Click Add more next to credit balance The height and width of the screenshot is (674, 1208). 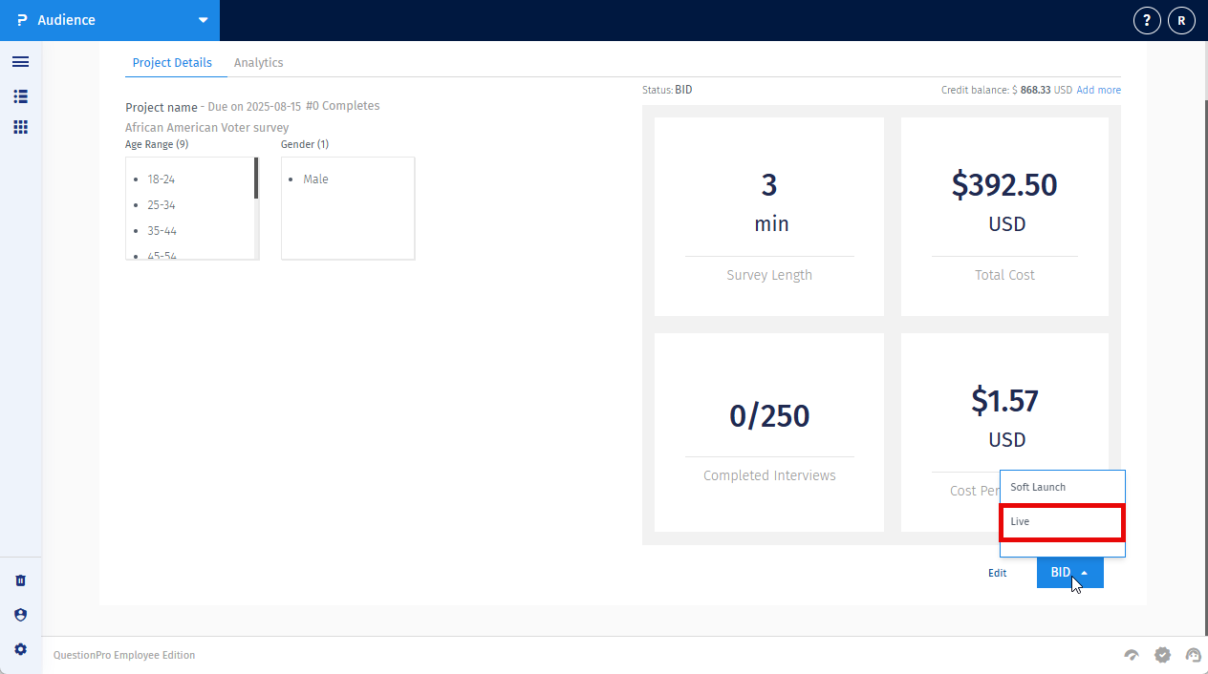(1097, 89)
